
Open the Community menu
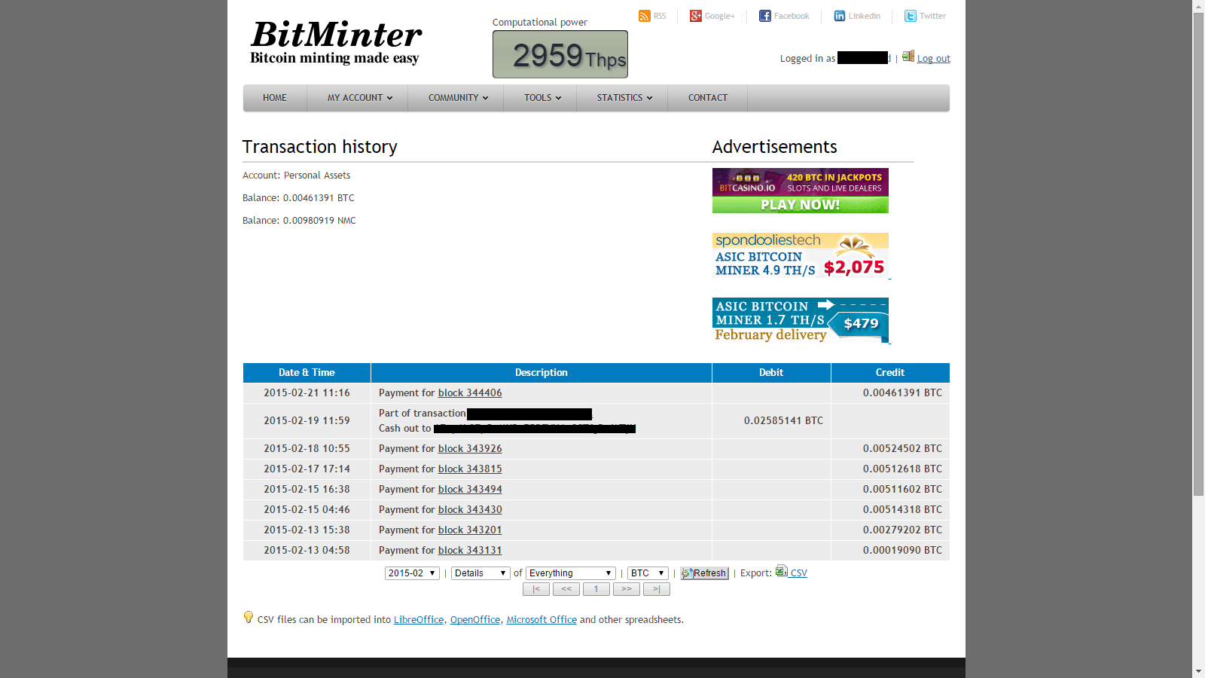coord(458,98)
